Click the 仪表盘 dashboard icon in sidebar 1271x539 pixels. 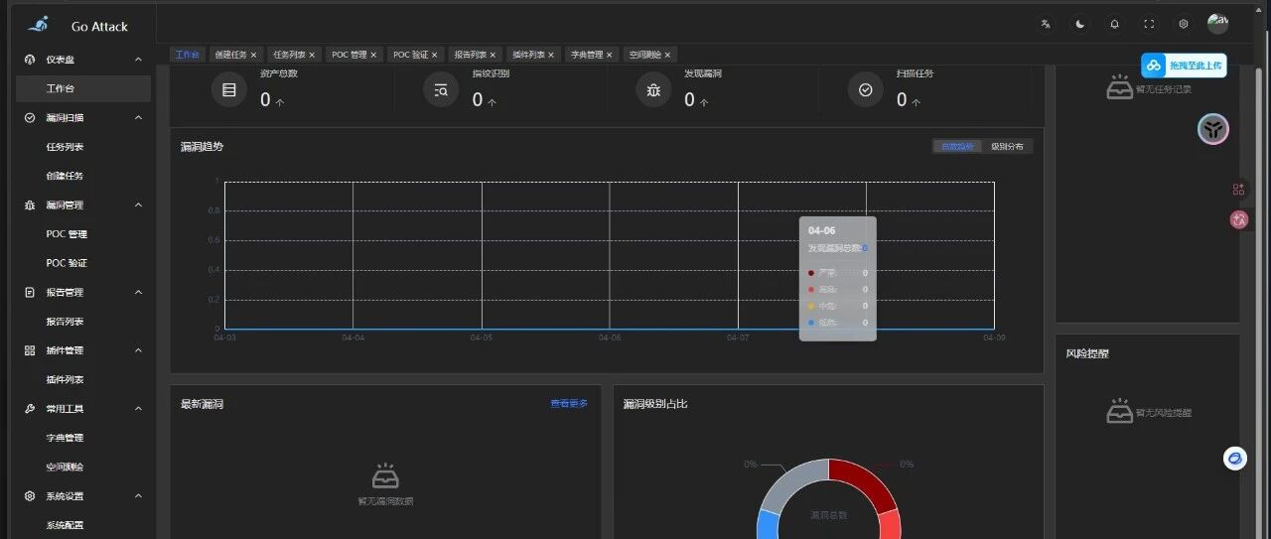[30, 60]
